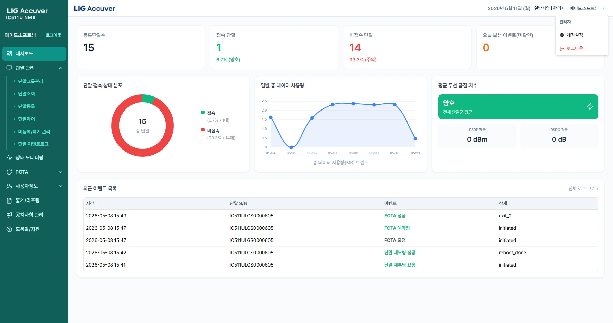Click the reboot_done detail cell
Viewport: 613px width, 323px height.
click(512, 253)
